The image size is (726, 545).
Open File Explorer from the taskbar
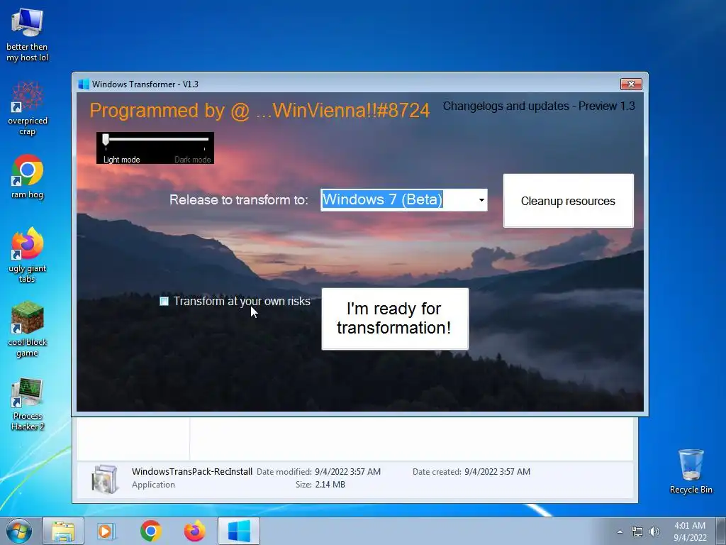click(x=63, y=531)
